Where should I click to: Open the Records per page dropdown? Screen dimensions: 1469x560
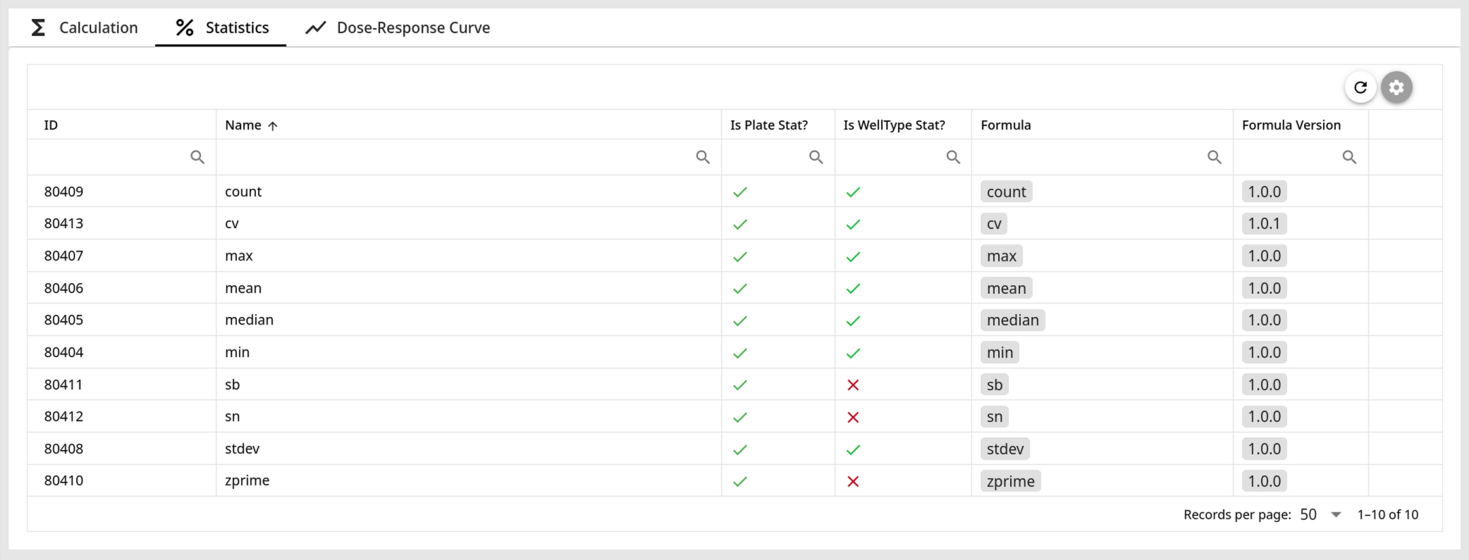(x=1321, y=514)
